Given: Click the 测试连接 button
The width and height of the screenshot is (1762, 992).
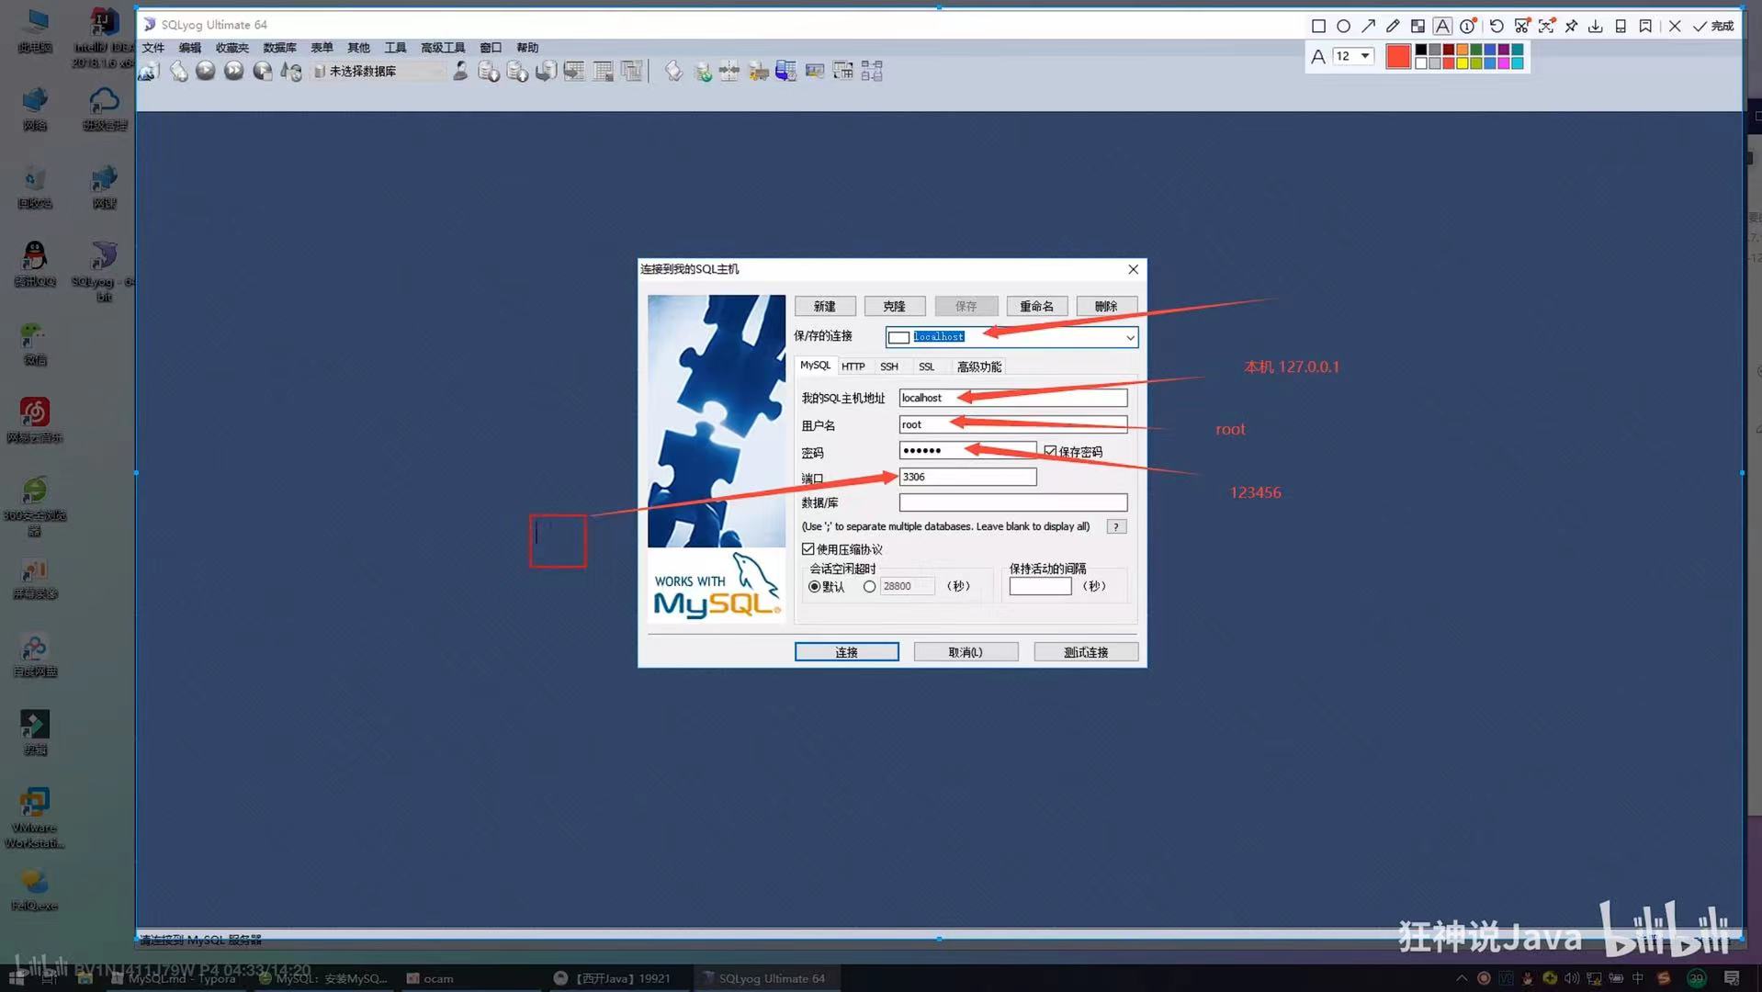Looking at the screenshot, I should click(x=1086, y=652).
